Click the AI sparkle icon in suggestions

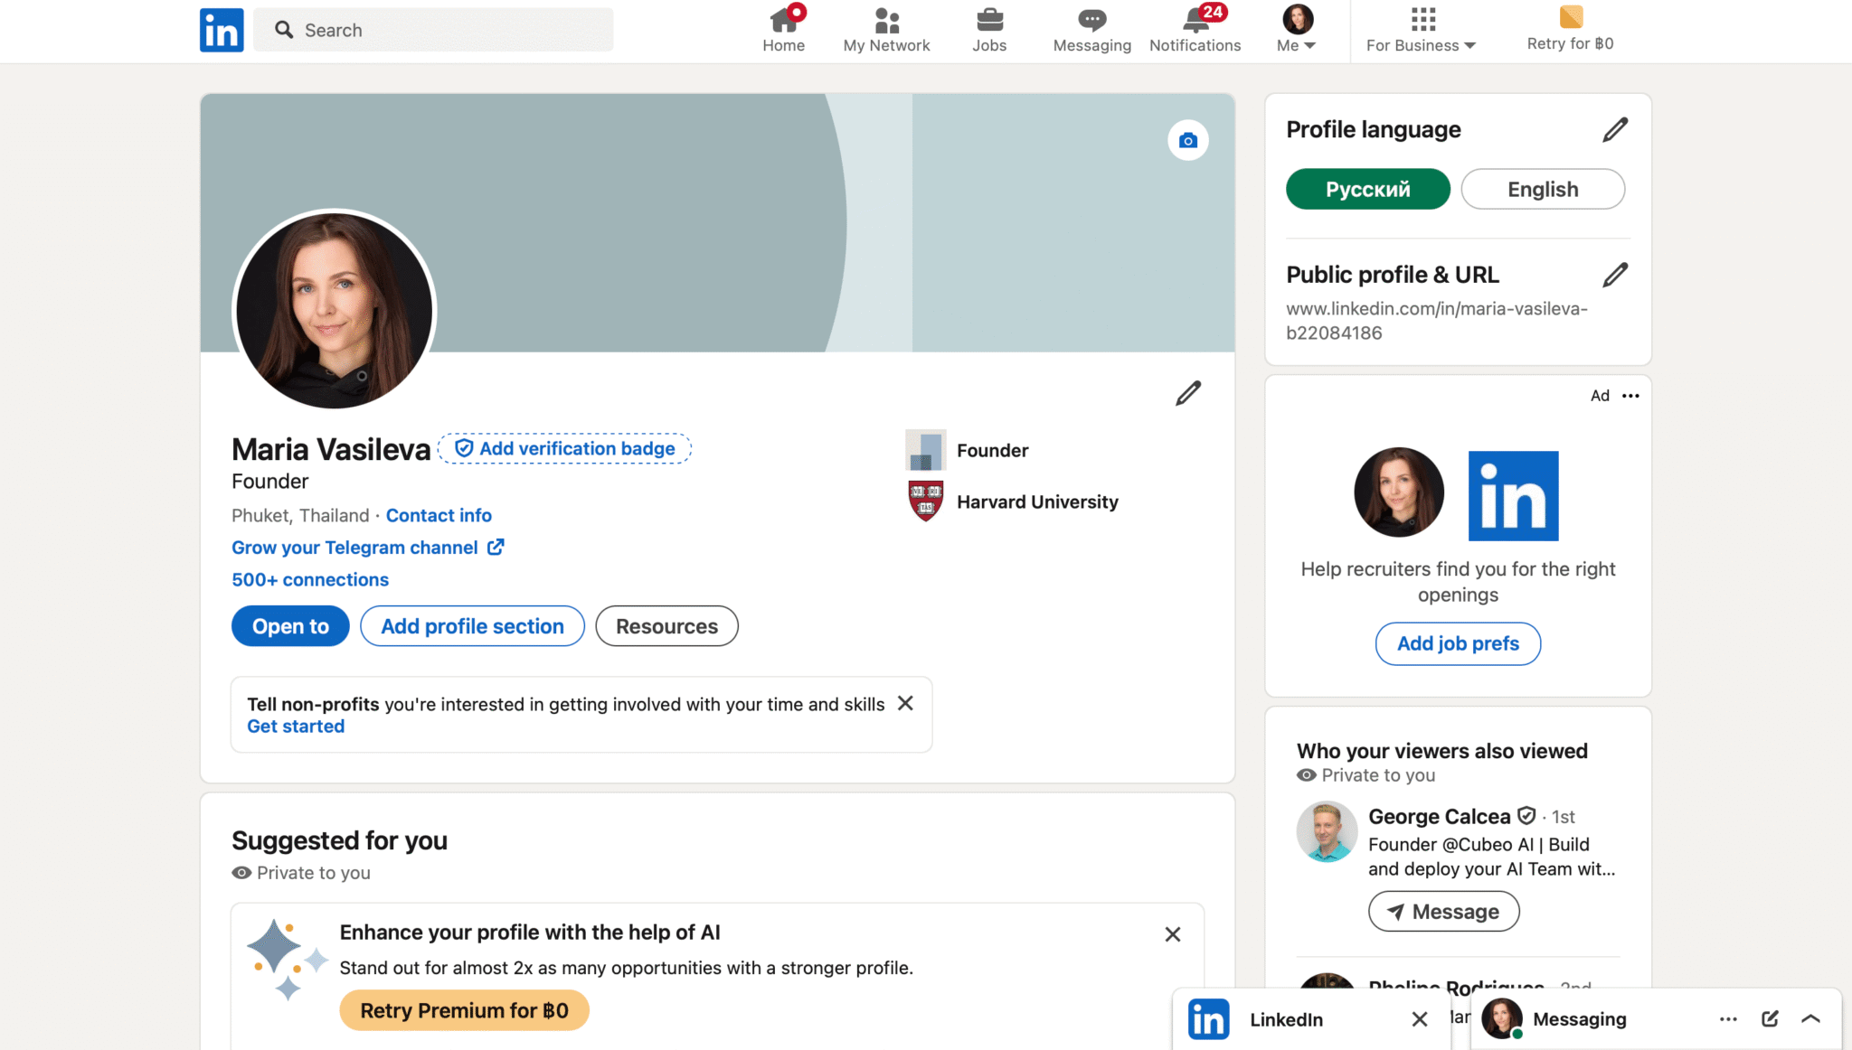[x=286, y=960]
